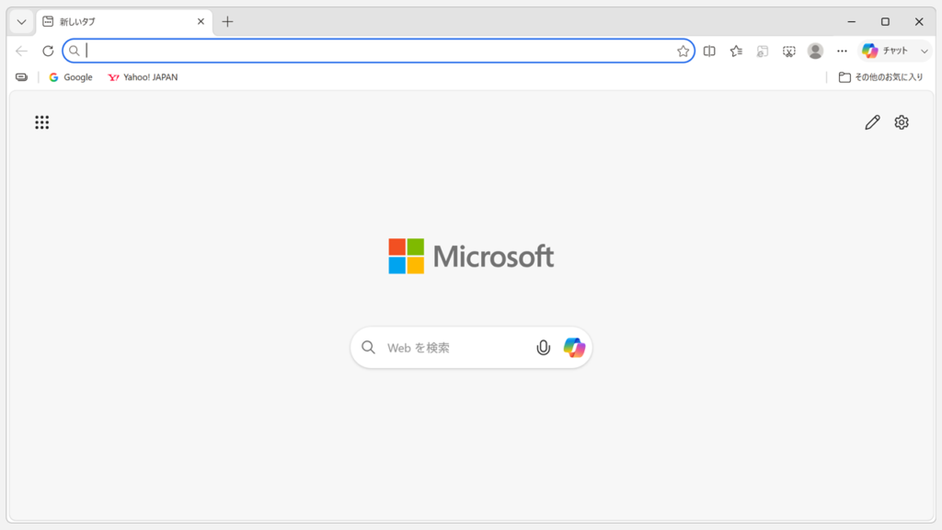942x530 pixels.
Task: Add page to favorites star icon
Action: [x=684, y=52]
